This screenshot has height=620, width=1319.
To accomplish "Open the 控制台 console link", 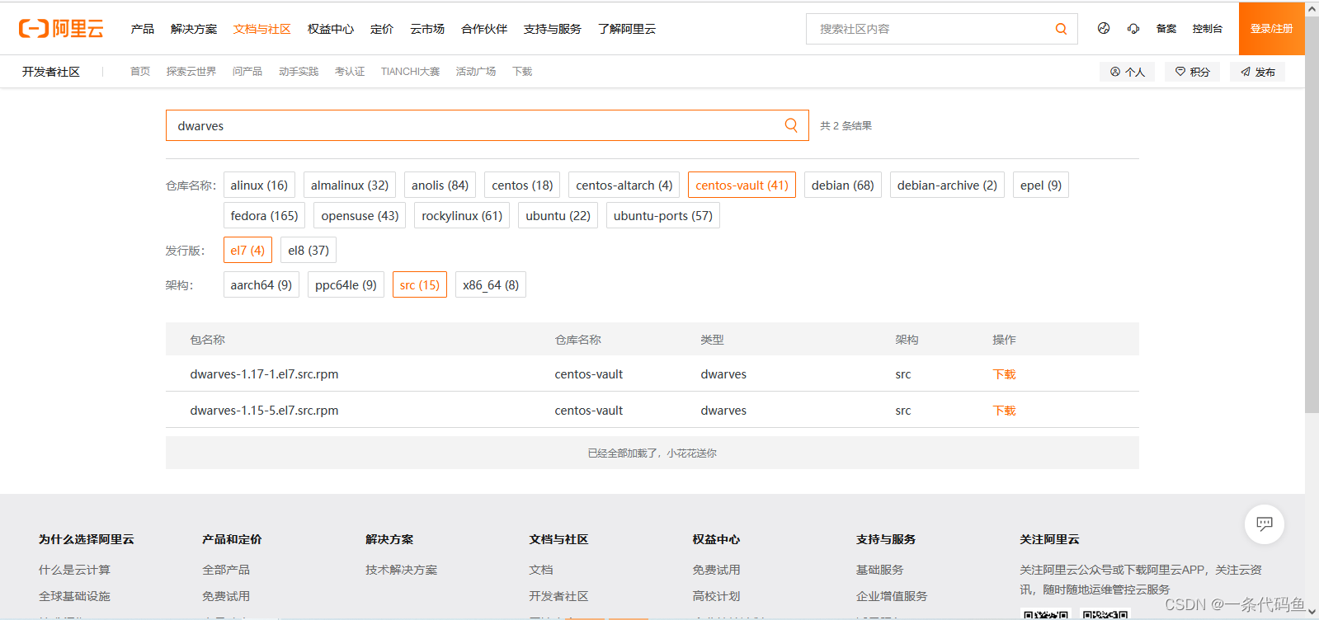I will (1208, 29).
